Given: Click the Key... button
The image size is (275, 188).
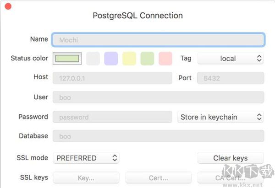Looking at the screenshot, I should 86,178.
